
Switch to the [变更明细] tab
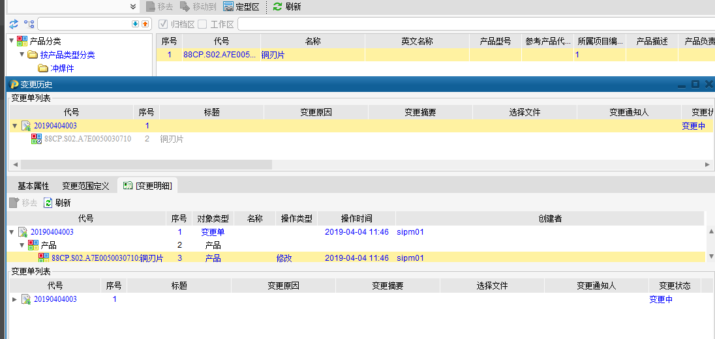point(147,186)
